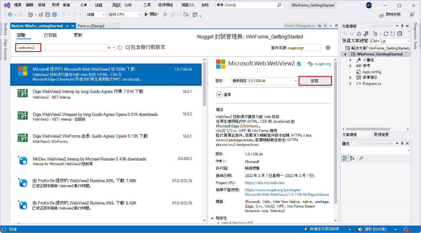Click the Home icon in Solution Explorer
The height and width of the screenshot is (233, 421).
point(359,33)
